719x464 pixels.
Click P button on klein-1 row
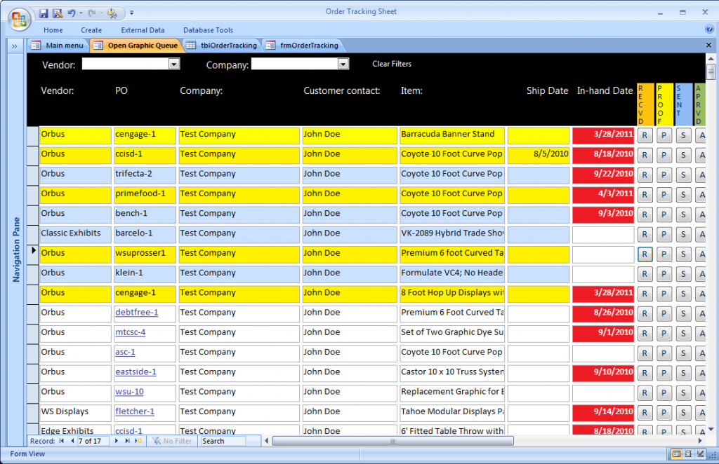coord(664,274)
